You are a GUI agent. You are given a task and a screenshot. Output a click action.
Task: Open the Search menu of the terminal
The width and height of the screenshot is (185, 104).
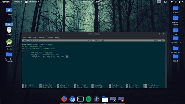pyautogui.click(x=42, y=38)
